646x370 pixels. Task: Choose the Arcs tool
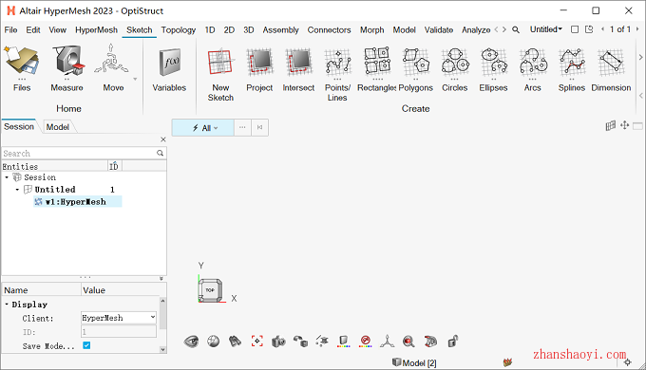(x=532, y=68)
